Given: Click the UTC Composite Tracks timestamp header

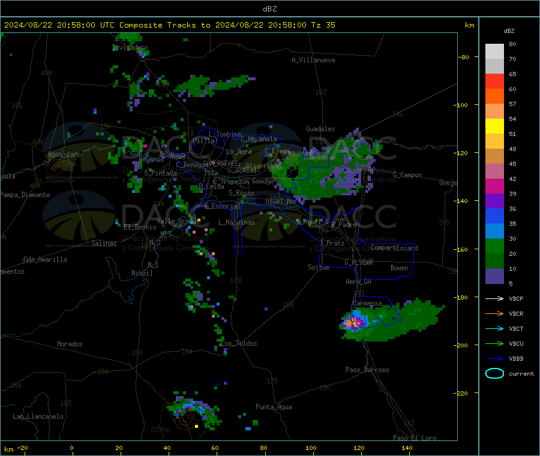Looking at the screenshot, I should click(x=169, y=25).
